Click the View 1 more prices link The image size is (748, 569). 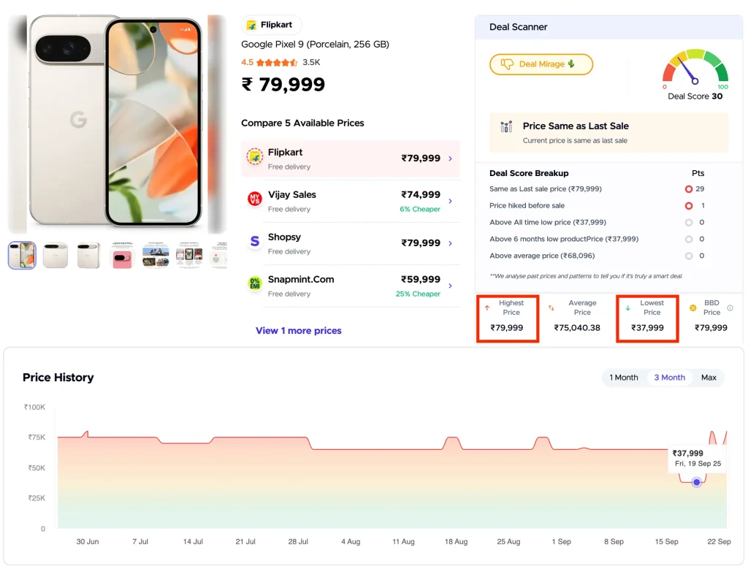[x=298, y=331]
